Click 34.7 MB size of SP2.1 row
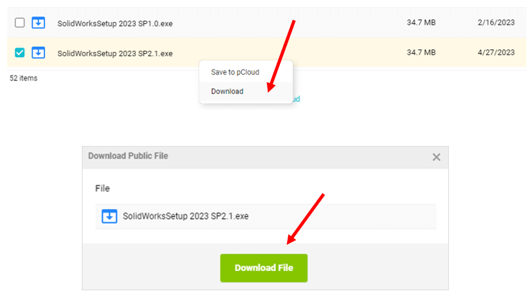This screenshot has height=296, width=532. coord(421,52)
